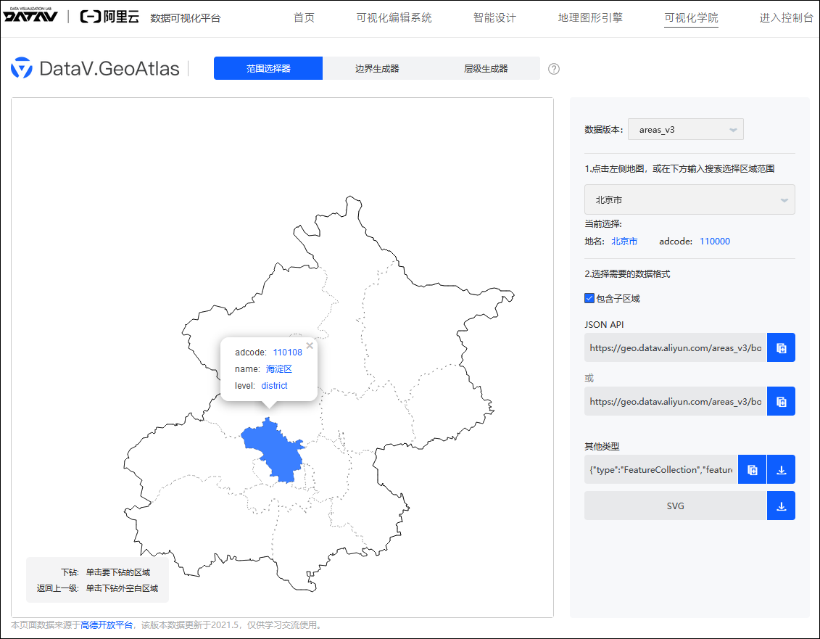Open 智能设计 navigation item

coord(494,18)
